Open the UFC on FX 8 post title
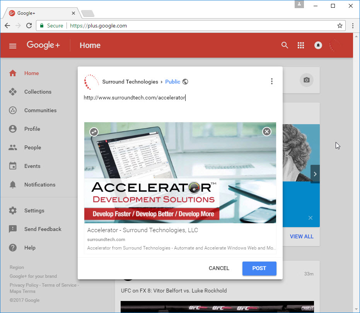The width and height of the screenshot is (360, 313). [174, 291]
